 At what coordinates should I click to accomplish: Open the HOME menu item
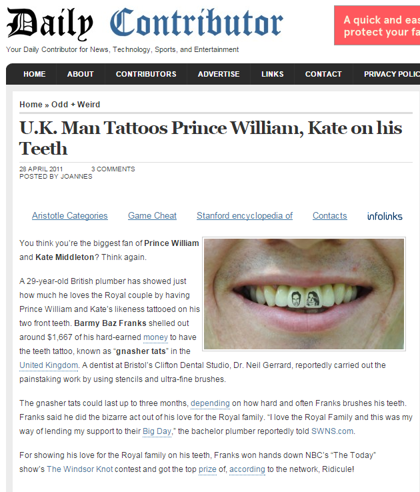35,74
